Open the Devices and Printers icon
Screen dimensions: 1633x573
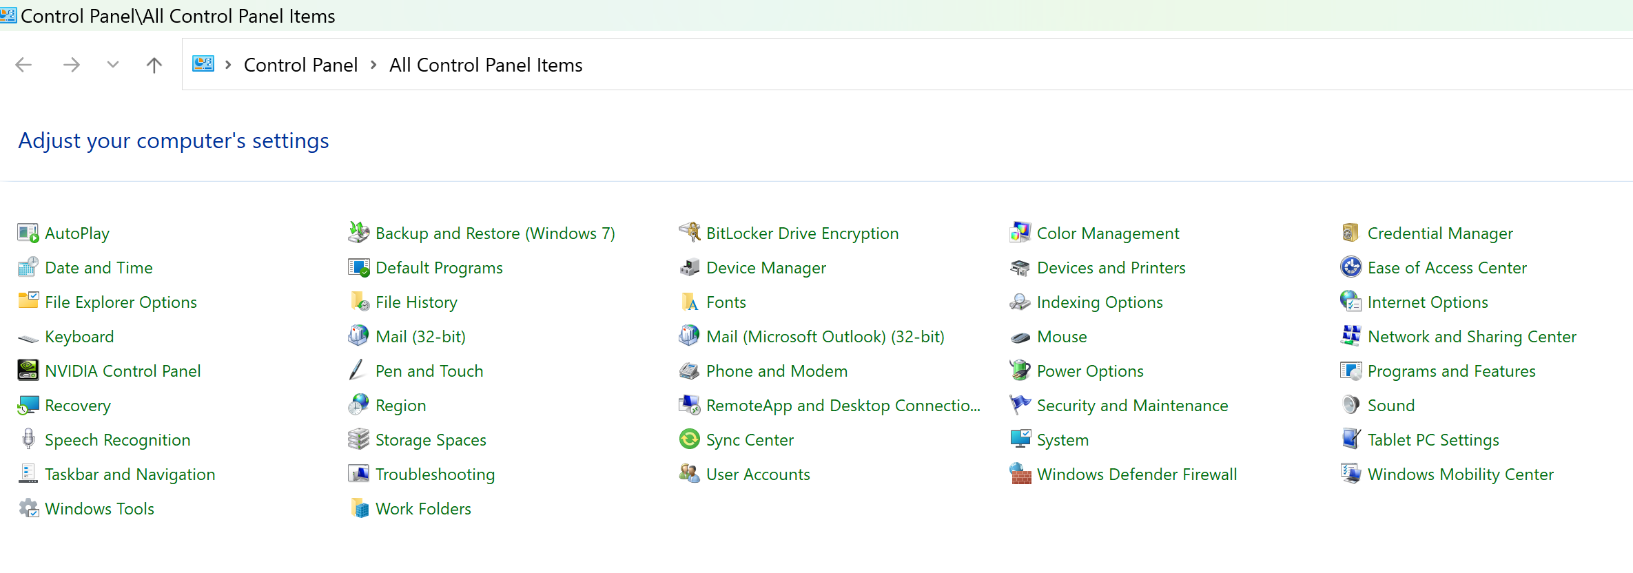click(1020, 268)
